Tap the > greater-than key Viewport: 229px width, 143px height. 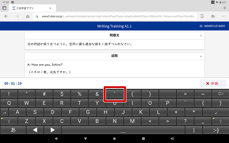168,121
